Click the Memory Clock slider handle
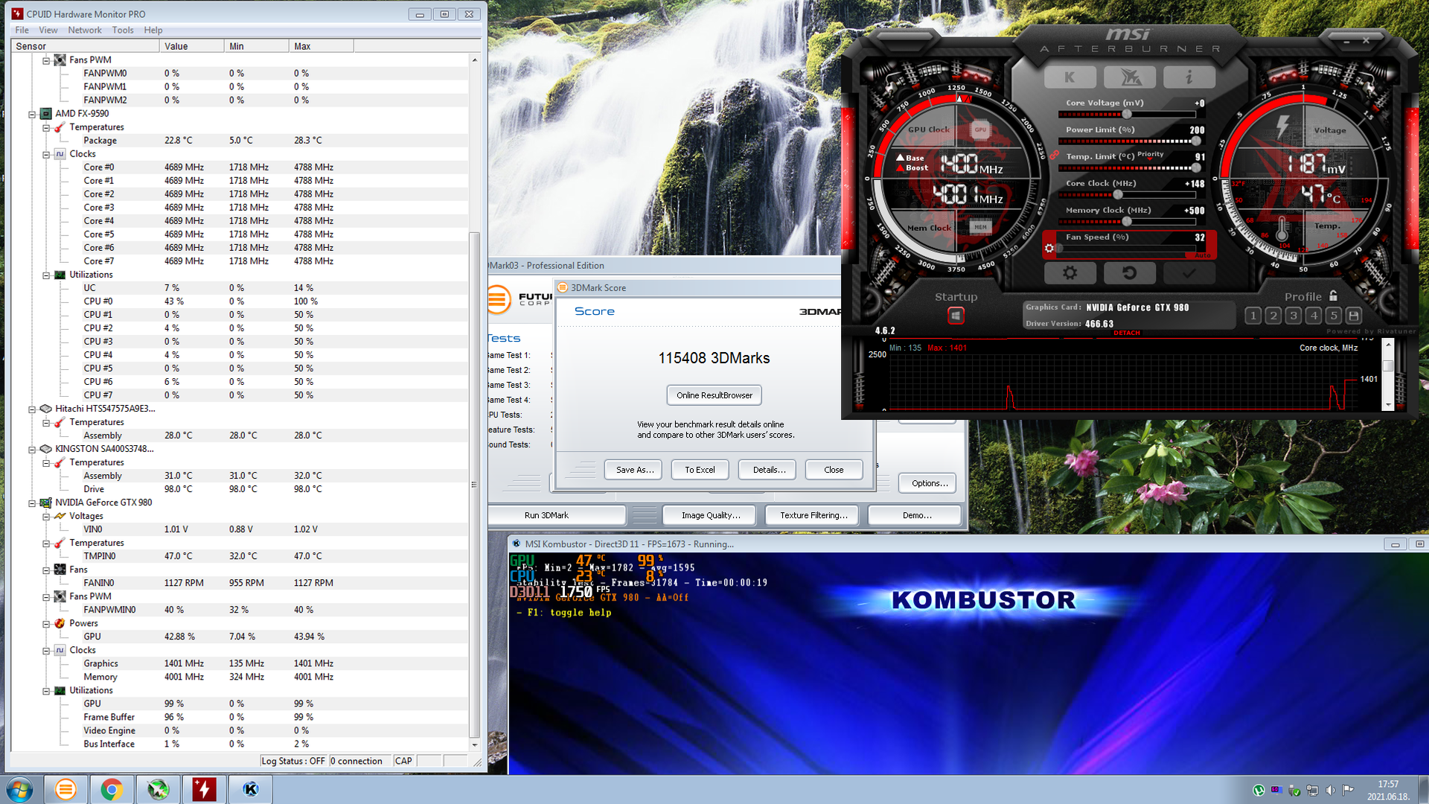Screen dimensions: 1429x804 pos(1127,221)
